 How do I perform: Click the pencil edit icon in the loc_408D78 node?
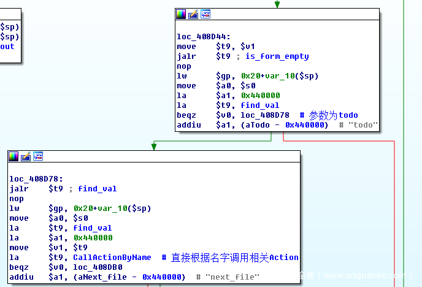(26, 156)
